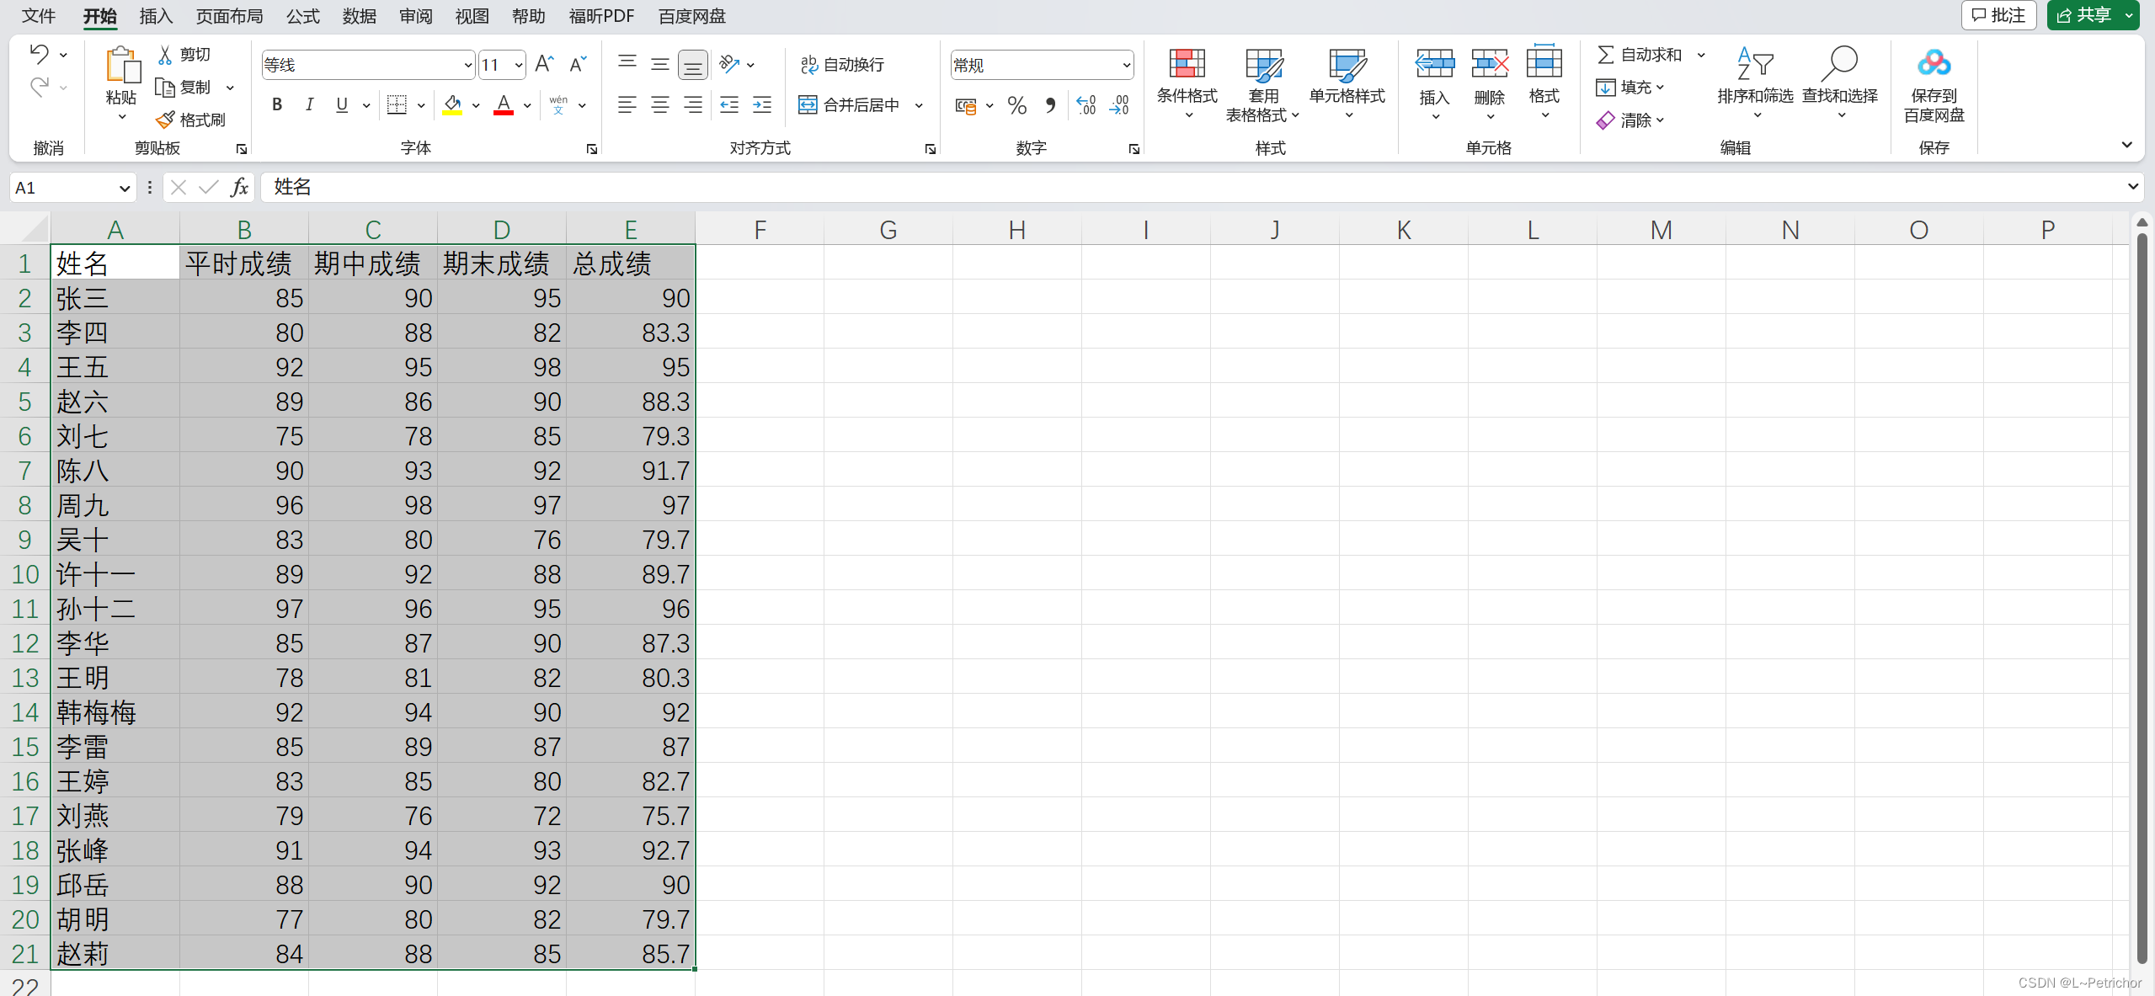Click the Insert Function fx icon
2155x996 pixels.
point(239,187)
